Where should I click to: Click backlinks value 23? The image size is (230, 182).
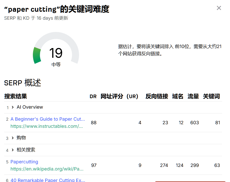click(165, 123)
